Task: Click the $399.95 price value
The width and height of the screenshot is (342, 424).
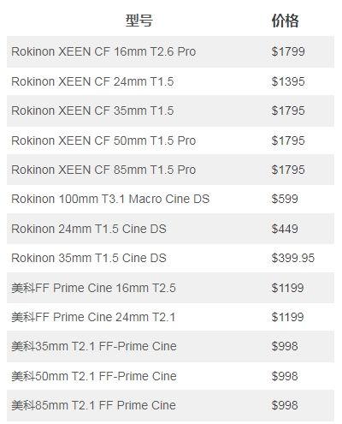Action: pyautogui.click(x=293, y=258)
